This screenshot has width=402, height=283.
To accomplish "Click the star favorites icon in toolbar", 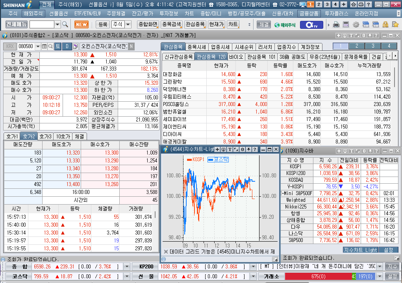I will click(395, 24).
